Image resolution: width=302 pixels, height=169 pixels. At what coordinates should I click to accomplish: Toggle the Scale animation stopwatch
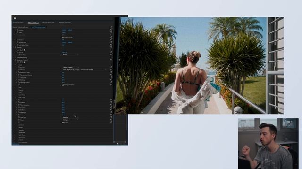[17, 32]
